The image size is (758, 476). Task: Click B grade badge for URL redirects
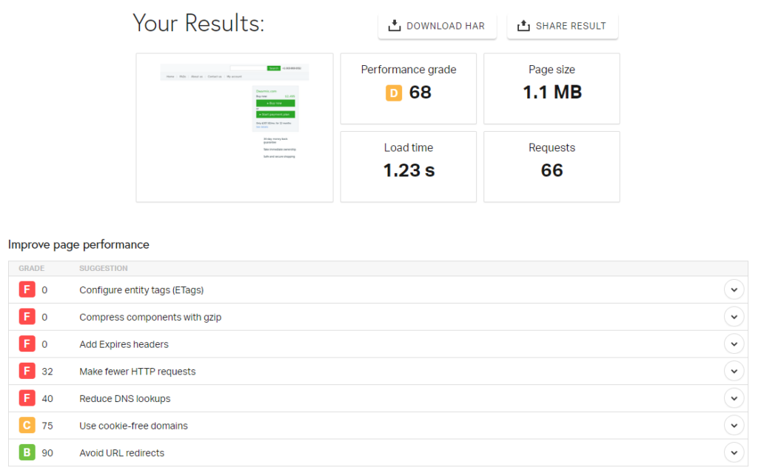(x=27, y=453)
